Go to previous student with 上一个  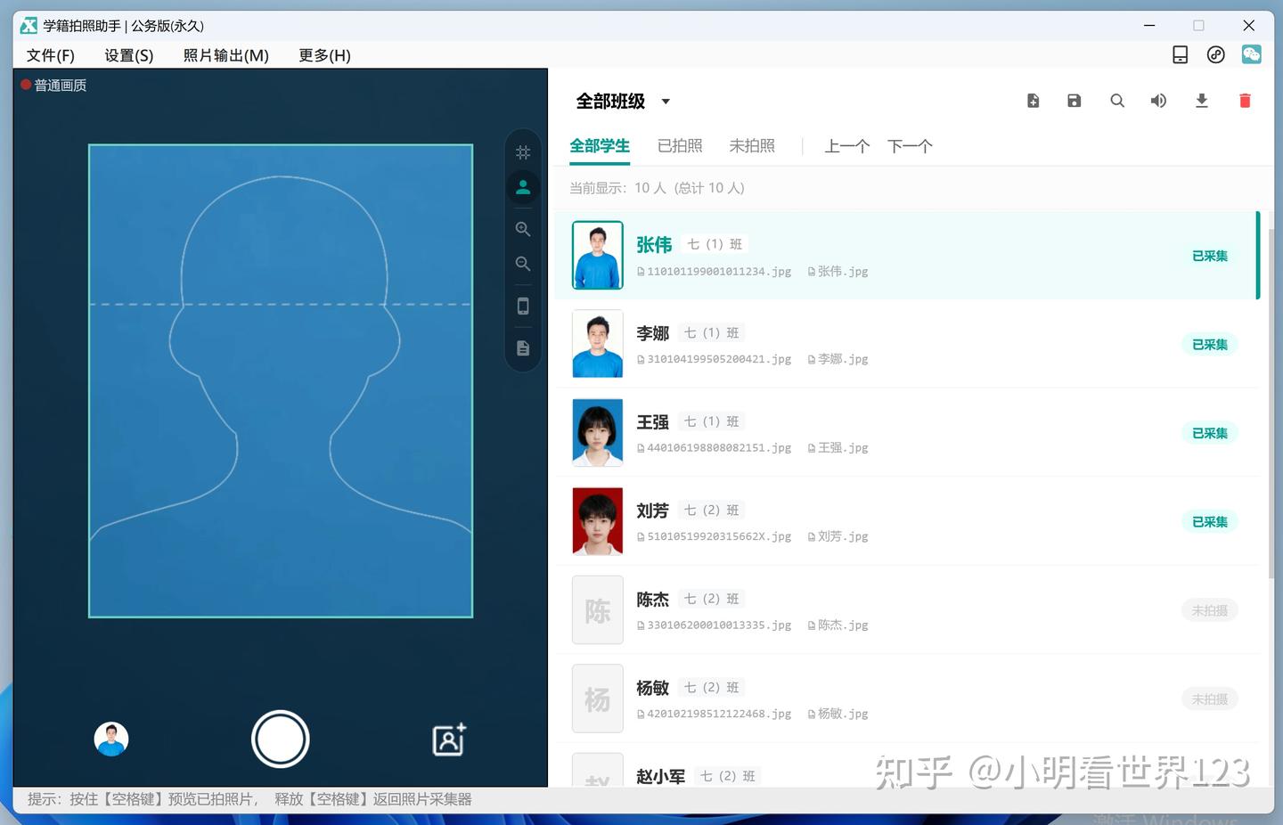[x=846, y=146]
